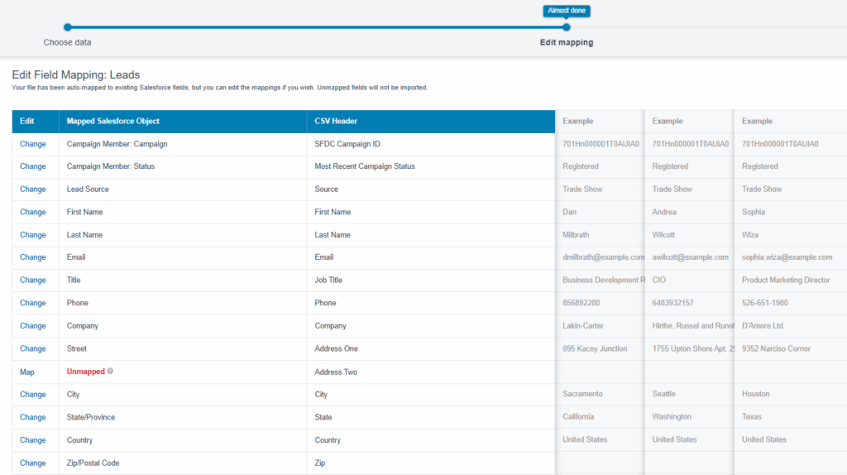
Task: Click Change link for Title mapping
Action: (x=32, y=280)
